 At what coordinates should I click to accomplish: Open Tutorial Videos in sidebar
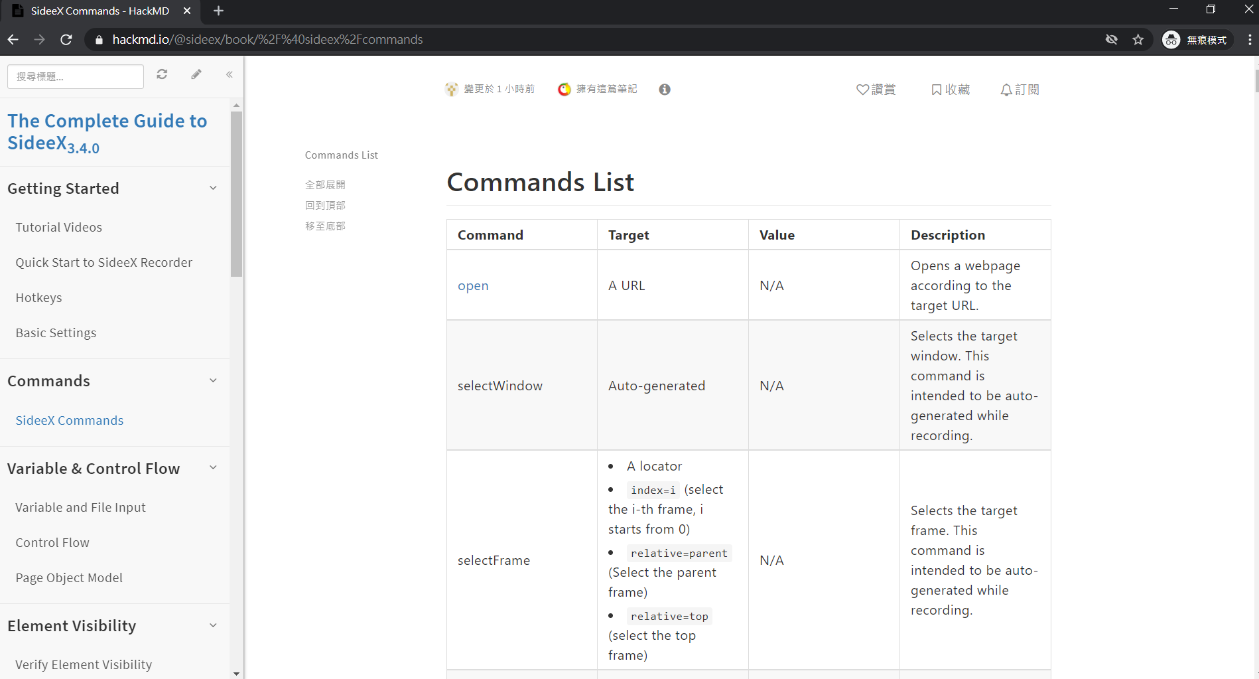[x=59, y=228]
